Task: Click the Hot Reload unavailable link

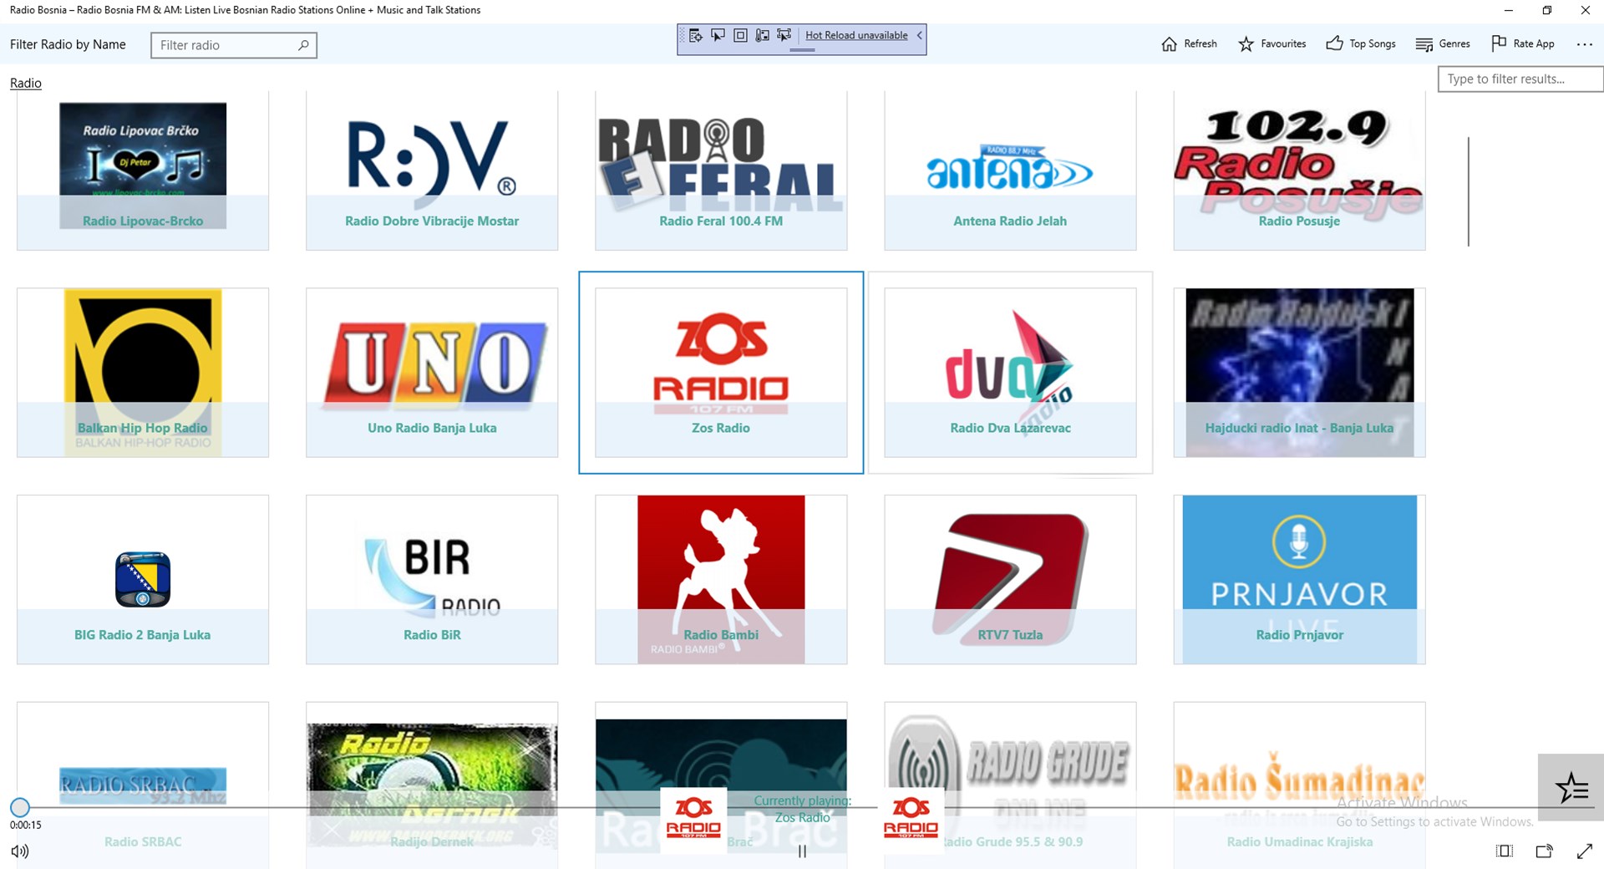Action: tap(856, 35)
